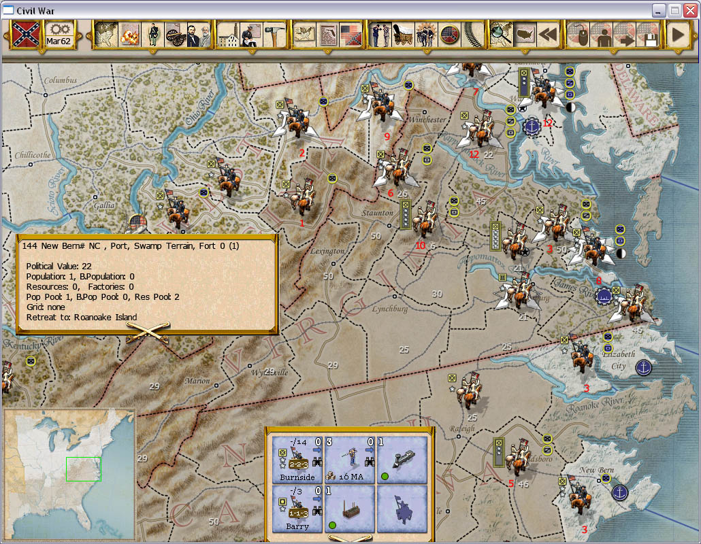The height and width of the screenshot is (544, 701).
Task: Click the 'Political Value: 22' line
Action: tap(59, 266)
